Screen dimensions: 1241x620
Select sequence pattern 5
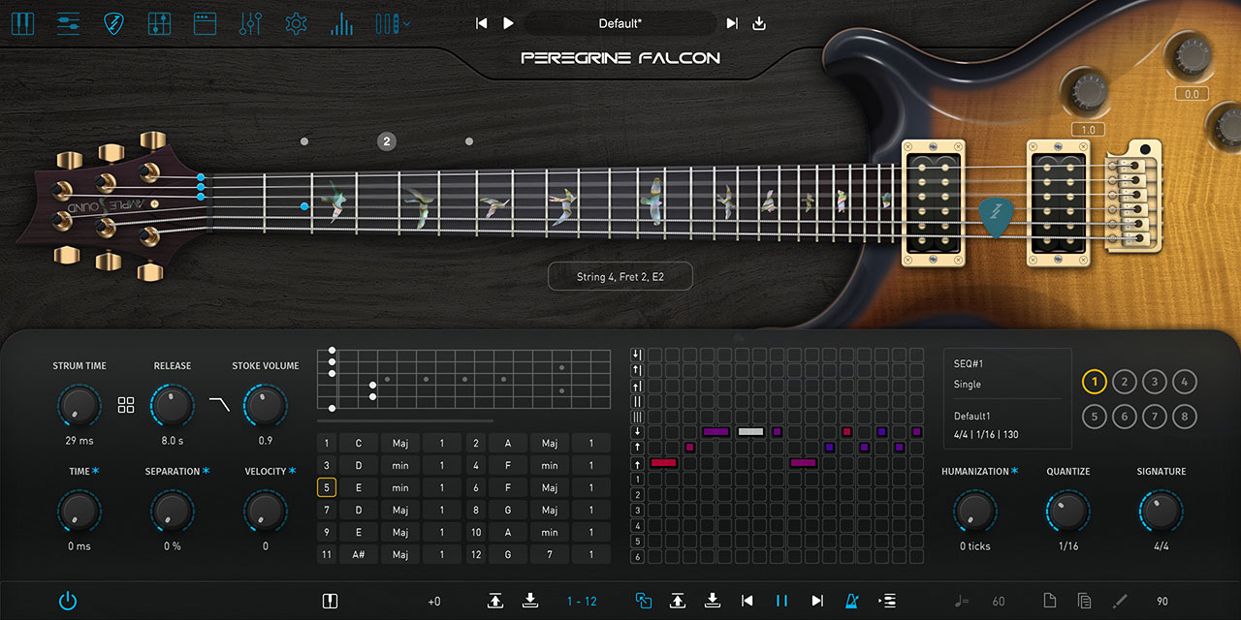[1095, 418]
